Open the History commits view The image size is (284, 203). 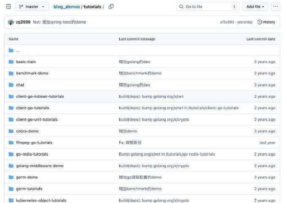[266, 22]
